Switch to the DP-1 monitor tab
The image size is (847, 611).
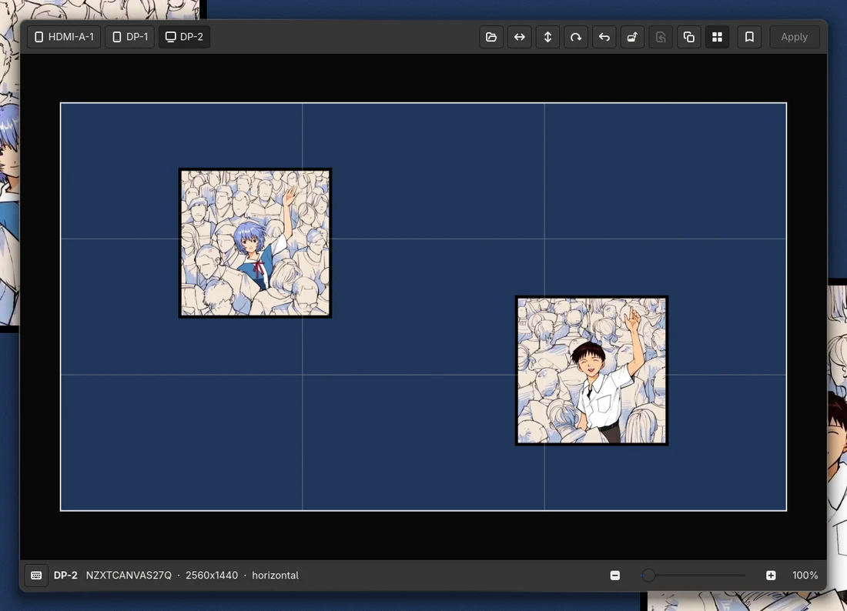point(130,37)
